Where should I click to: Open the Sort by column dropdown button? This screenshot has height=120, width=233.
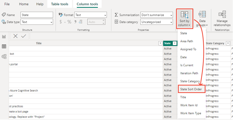point(184,19)
